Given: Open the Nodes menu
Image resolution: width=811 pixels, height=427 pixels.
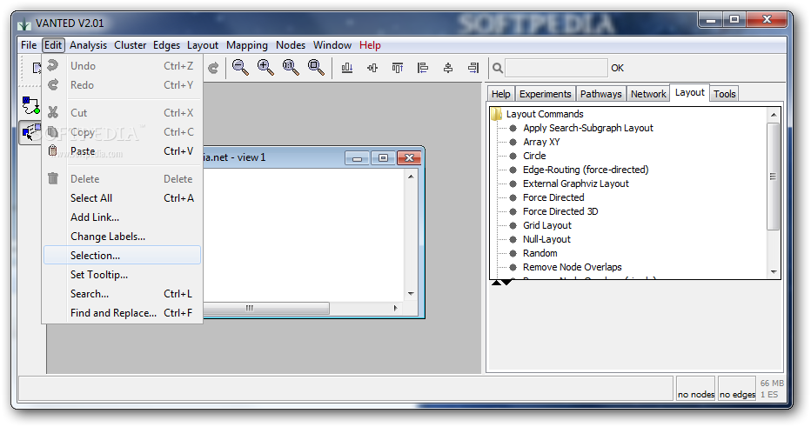Looking at the screenshot, I should pos(291,45).
